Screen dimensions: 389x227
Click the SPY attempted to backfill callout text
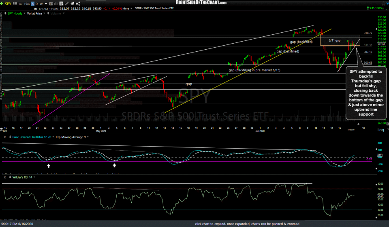(366, 93)
